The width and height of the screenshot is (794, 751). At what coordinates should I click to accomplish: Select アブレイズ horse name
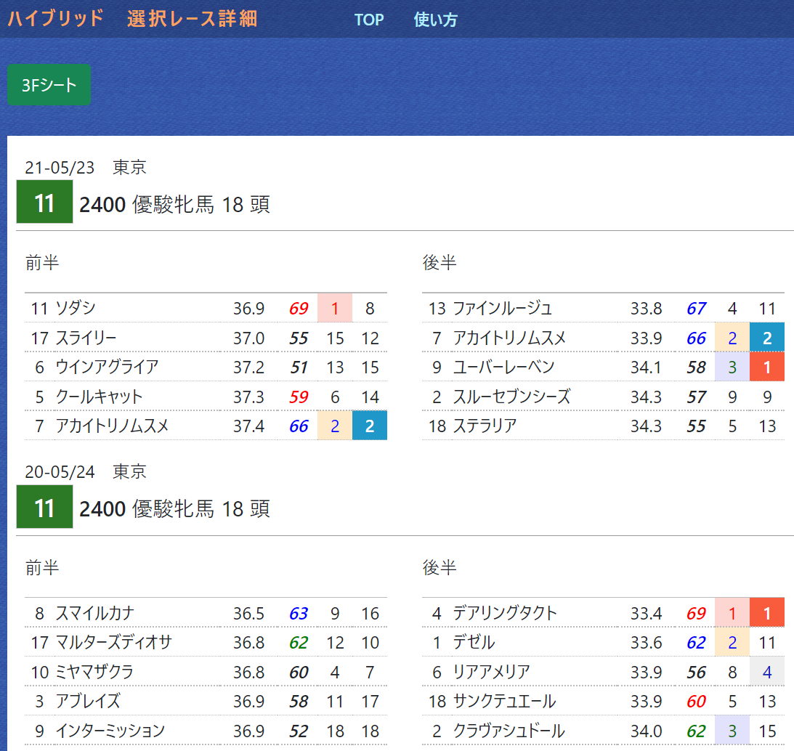click(88, 702)
